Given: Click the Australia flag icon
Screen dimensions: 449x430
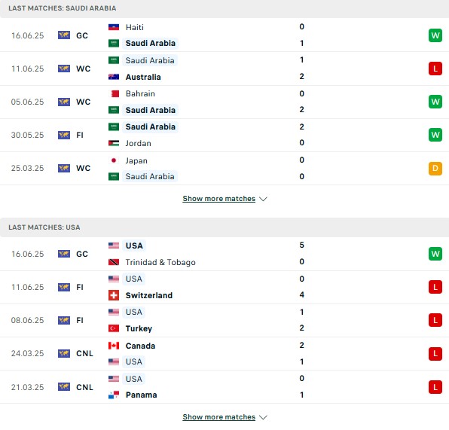Looking at the screenshot, I should (114, 77).
